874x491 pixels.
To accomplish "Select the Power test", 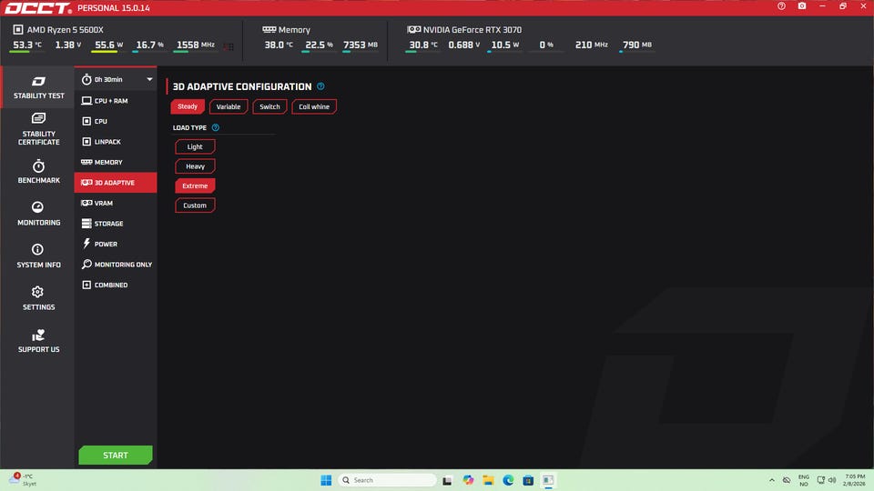I will click(x=116, y=244).
